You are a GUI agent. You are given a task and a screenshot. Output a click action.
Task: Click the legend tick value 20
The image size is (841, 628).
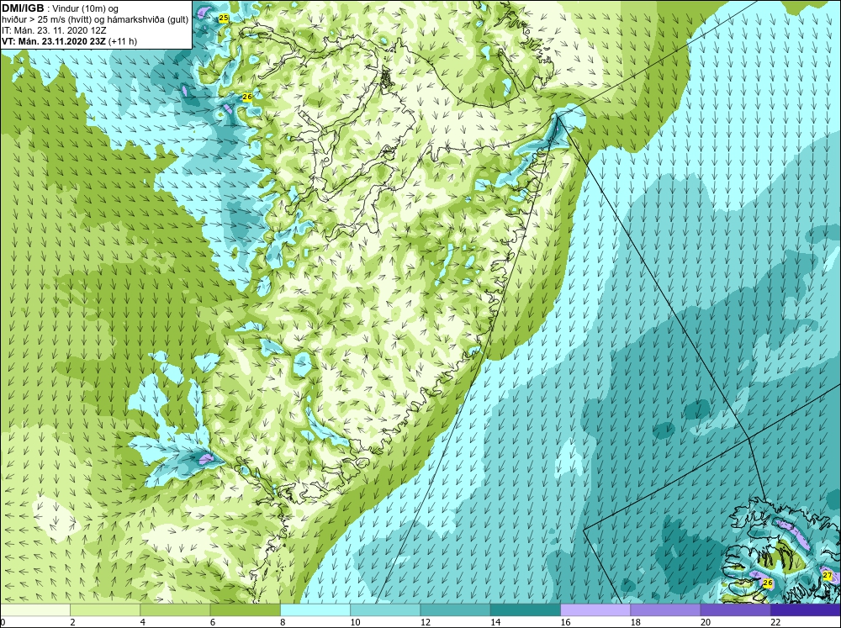(x=705, y=622)
